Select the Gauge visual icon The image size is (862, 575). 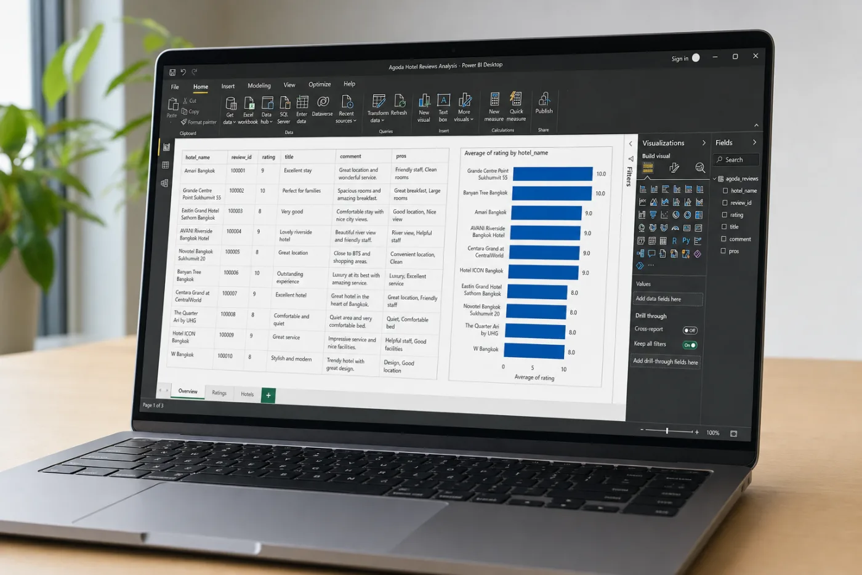point(675,228)
